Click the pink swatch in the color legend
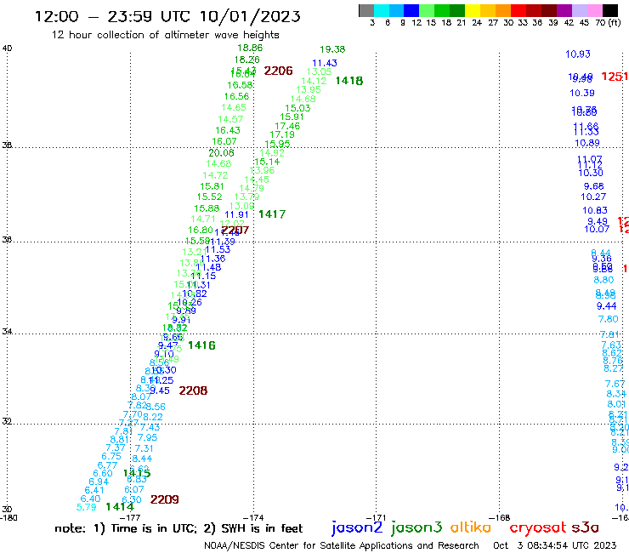Image resolution: width=629 pixels, height=553 pixels. (x=595, y=10)
